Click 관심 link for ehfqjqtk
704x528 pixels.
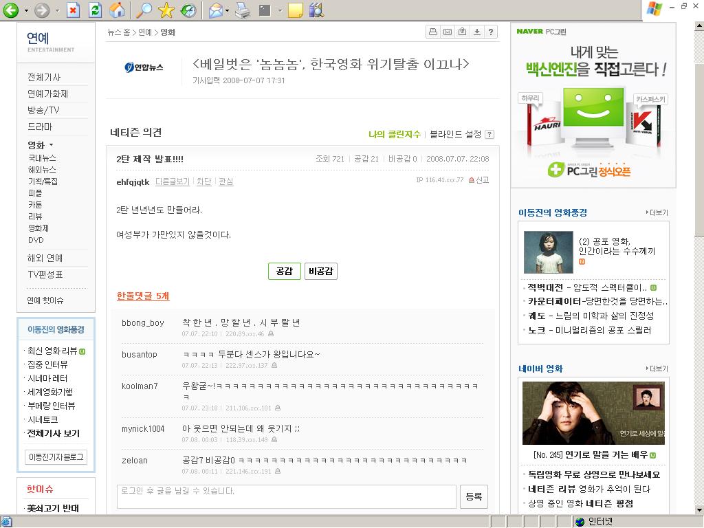click(x=225, y=181)
